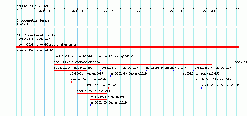Click nsv3322440 (Audano2019) label
The width and height of the screenshot is (247, 116).
129,73
